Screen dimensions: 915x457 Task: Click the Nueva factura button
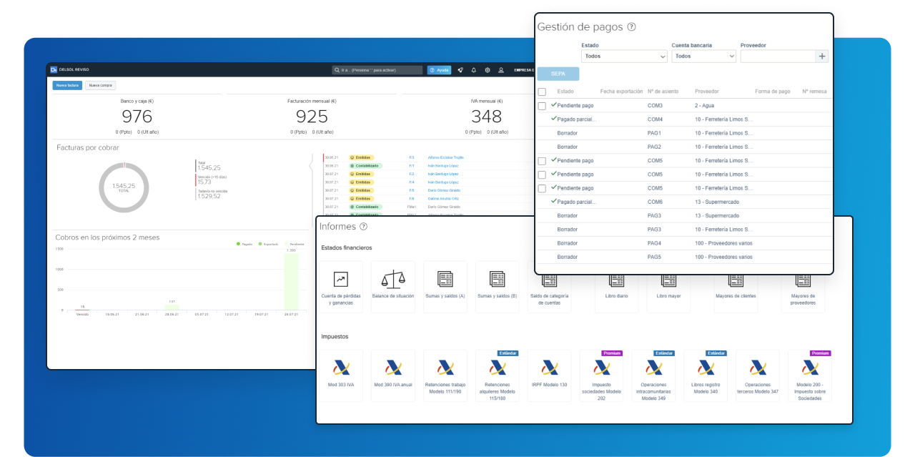(x=67, y=85)
